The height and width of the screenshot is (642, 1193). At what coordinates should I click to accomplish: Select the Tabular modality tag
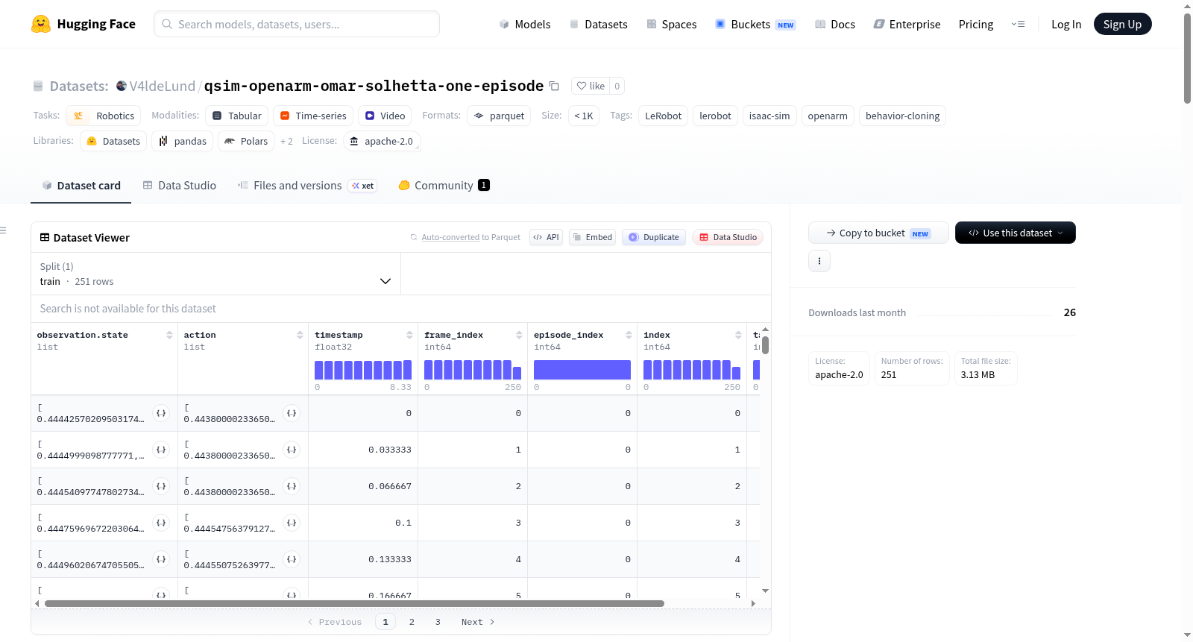[237, 116]
